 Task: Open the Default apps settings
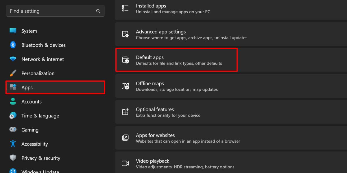coord(177,60)
